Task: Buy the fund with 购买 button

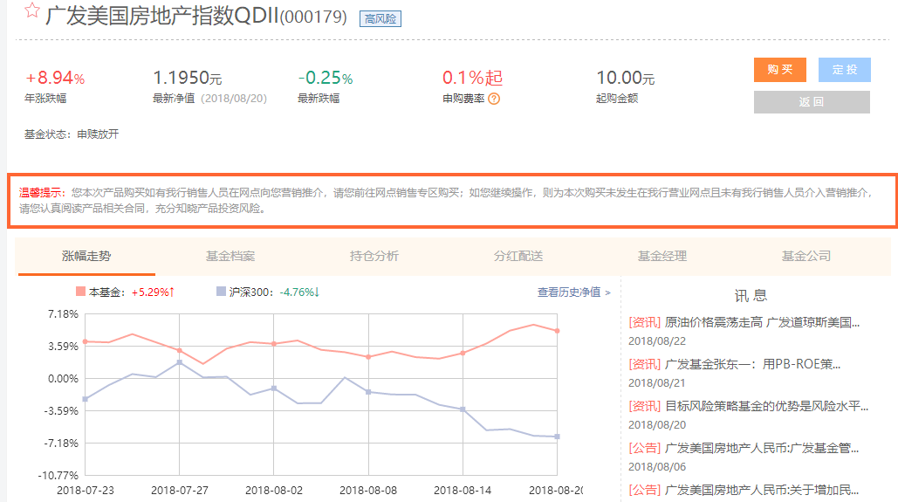Action: pos(780,70)
